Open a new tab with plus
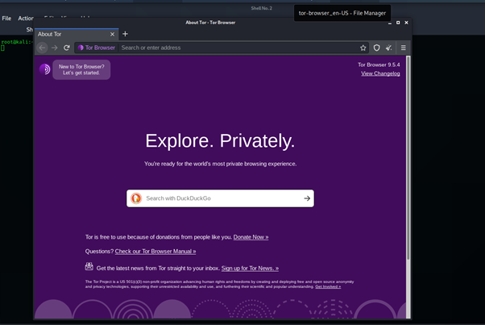 click(125, 34)
